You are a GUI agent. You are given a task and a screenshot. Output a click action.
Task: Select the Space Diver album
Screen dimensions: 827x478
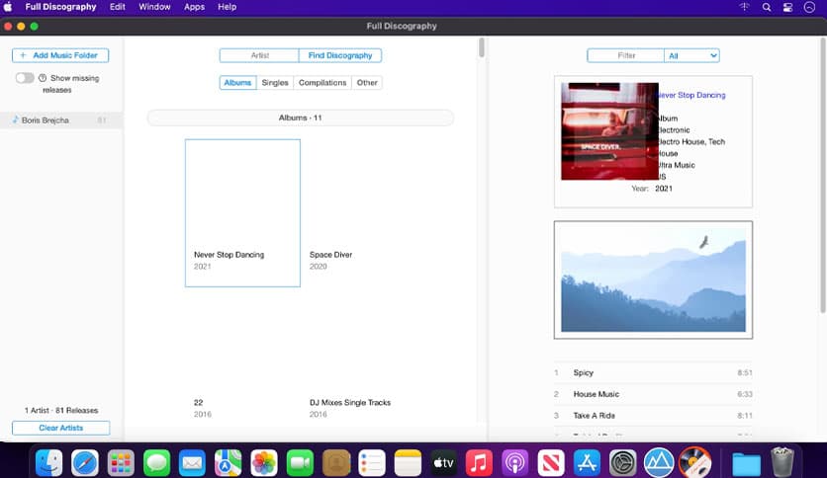pyautogui.click(x=330, y=255)
